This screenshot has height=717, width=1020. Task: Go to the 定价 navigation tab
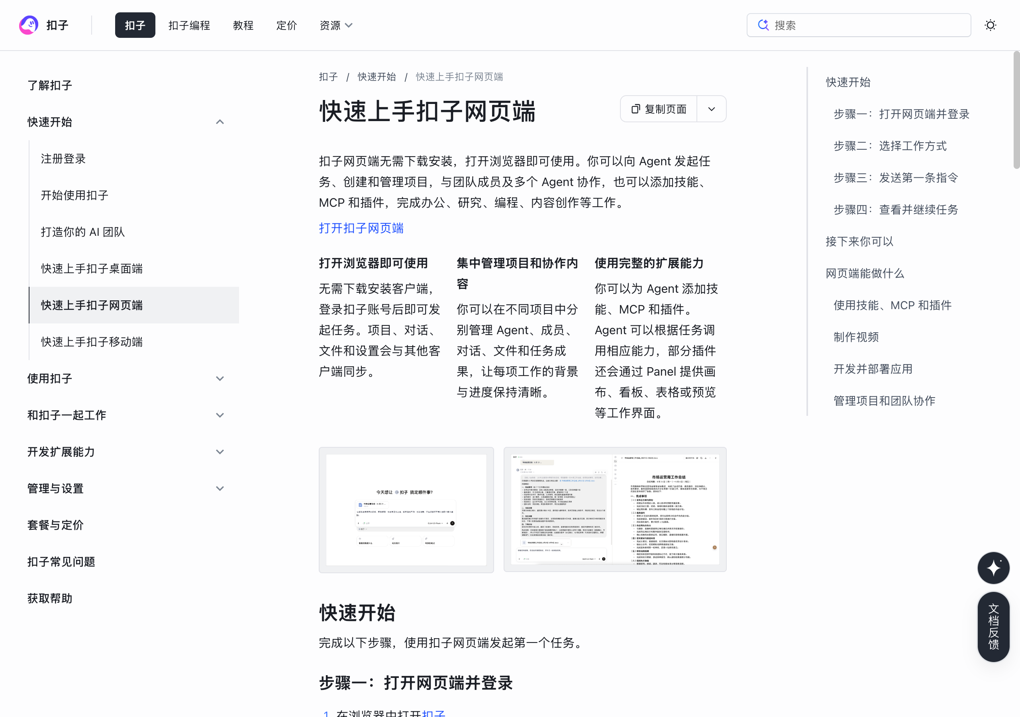pyautogui.click(x=286, y=25)
